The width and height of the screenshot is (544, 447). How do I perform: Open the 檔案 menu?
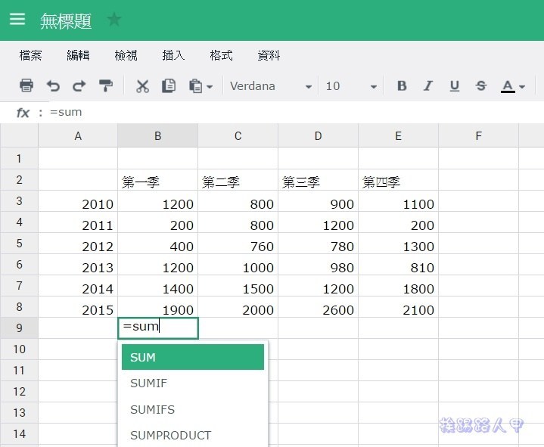pyautogui.click(x=30, y=55)
